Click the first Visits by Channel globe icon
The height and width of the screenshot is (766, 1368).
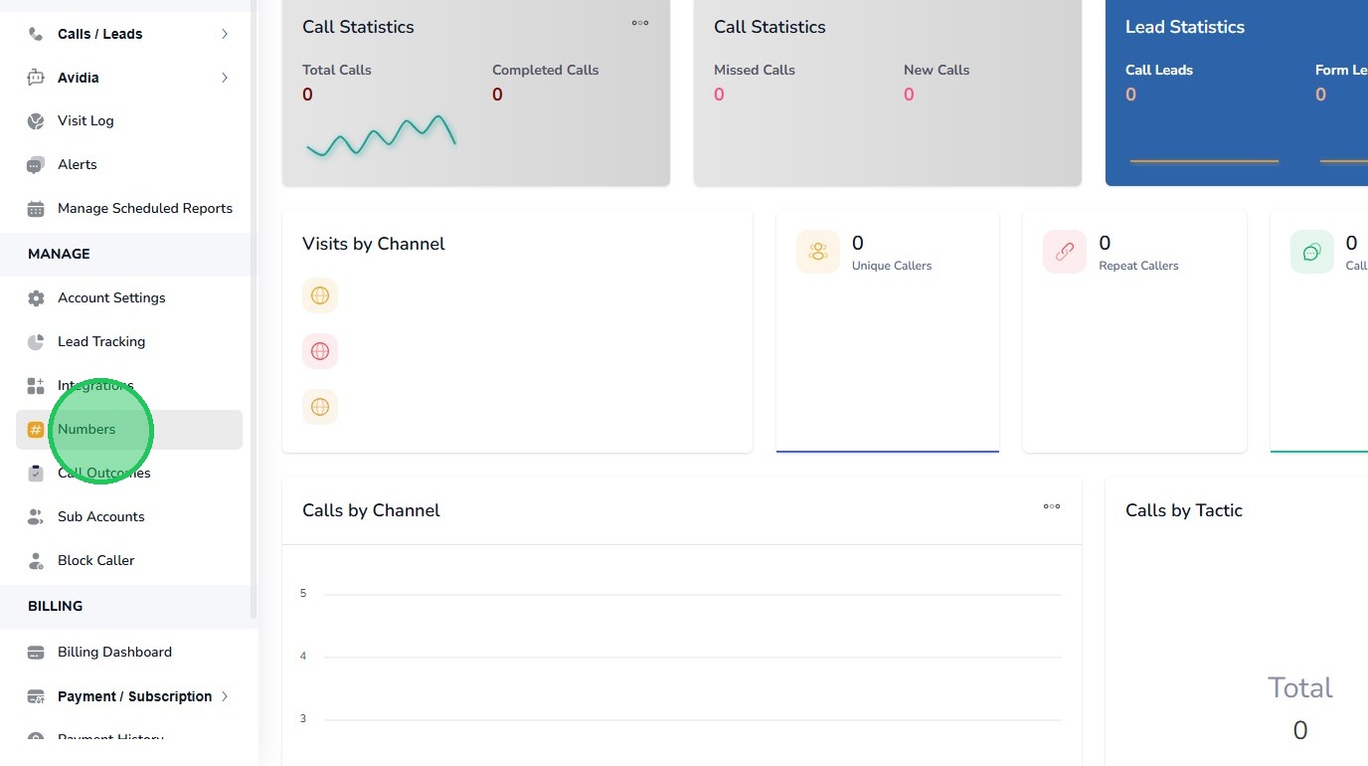click(x=320, y=295)
